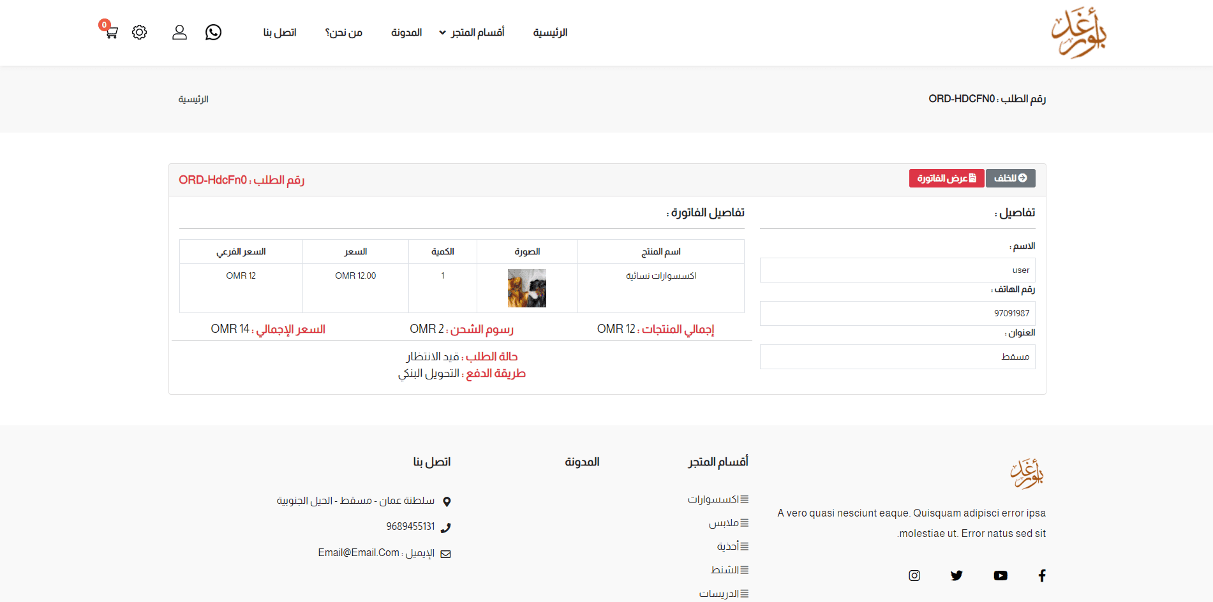Click اتصل بنا in the top navigation
Screen dimensions: 1213x602
[x=280, y=33]
